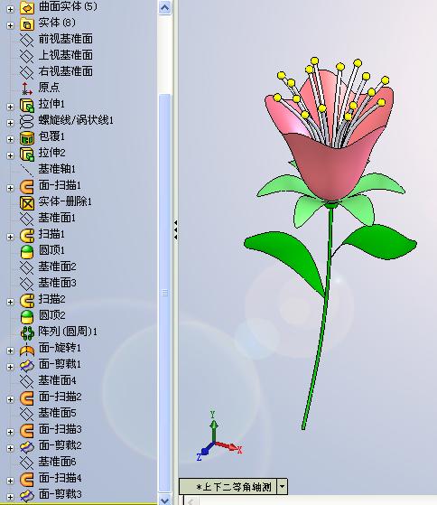Expand the 面-扫描1 feature node
This screenshot has height=505, width=437.
click(10, 188)
